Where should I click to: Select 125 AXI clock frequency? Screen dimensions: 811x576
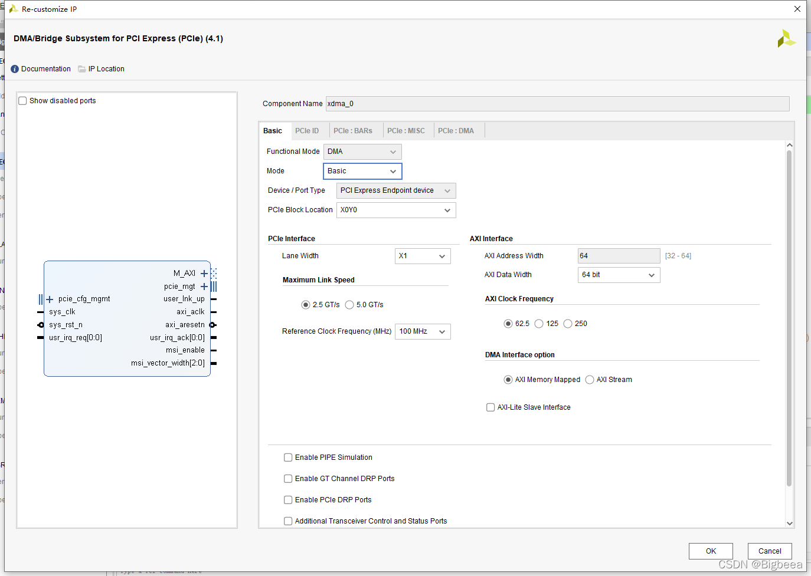point(539,324)
